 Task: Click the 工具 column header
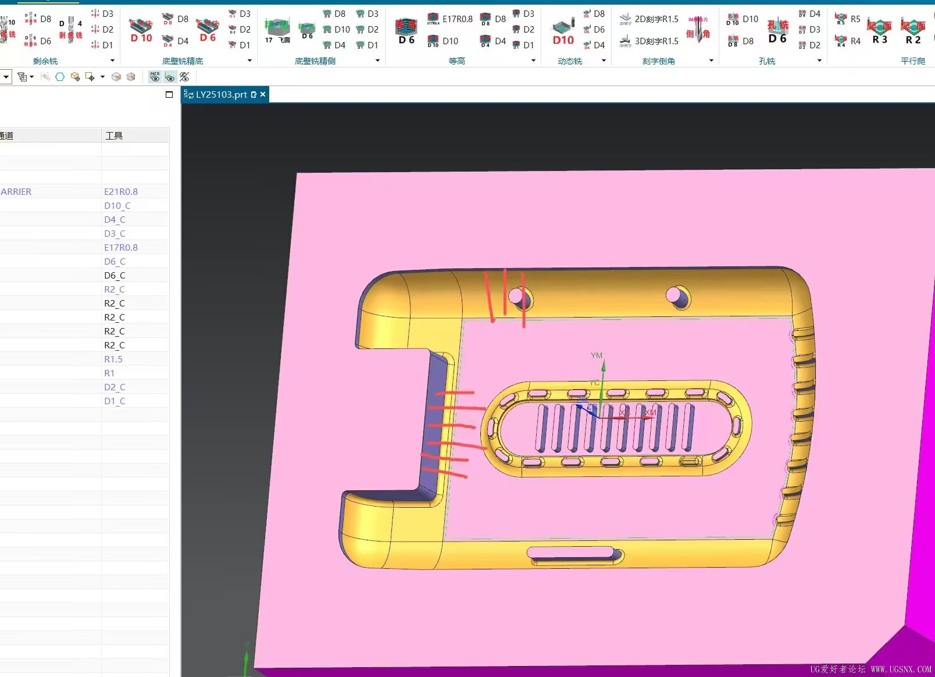pyautogui.click(x=114, y=136)
